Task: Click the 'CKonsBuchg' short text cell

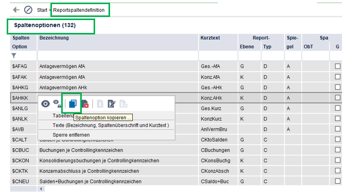Action: point(218,161)
